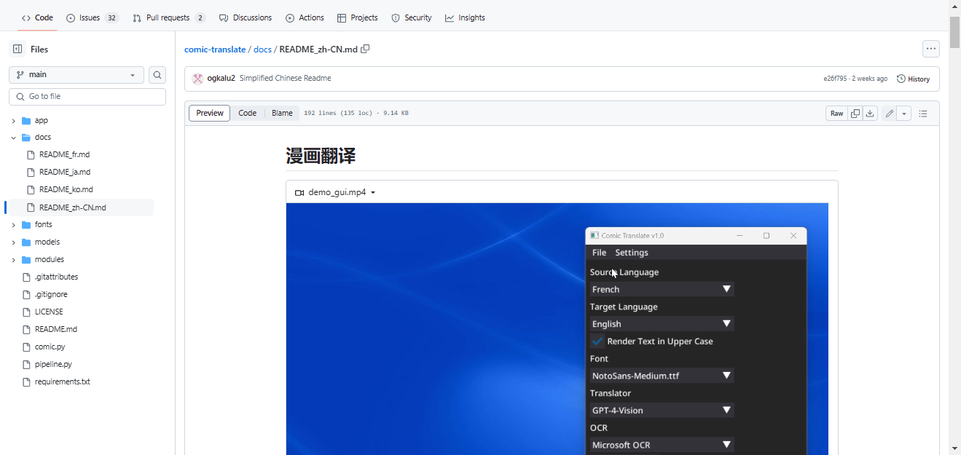Open the Issues tab
Viewport: 961px width, 455px height.
(93, 17)
